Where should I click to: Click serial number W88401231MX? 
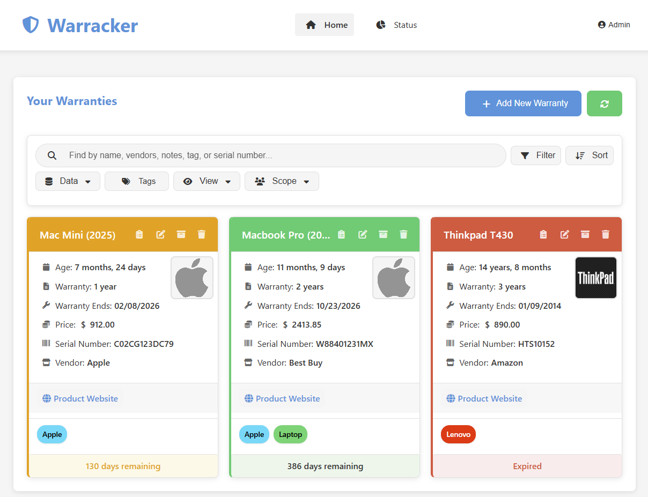click(344, 344)
